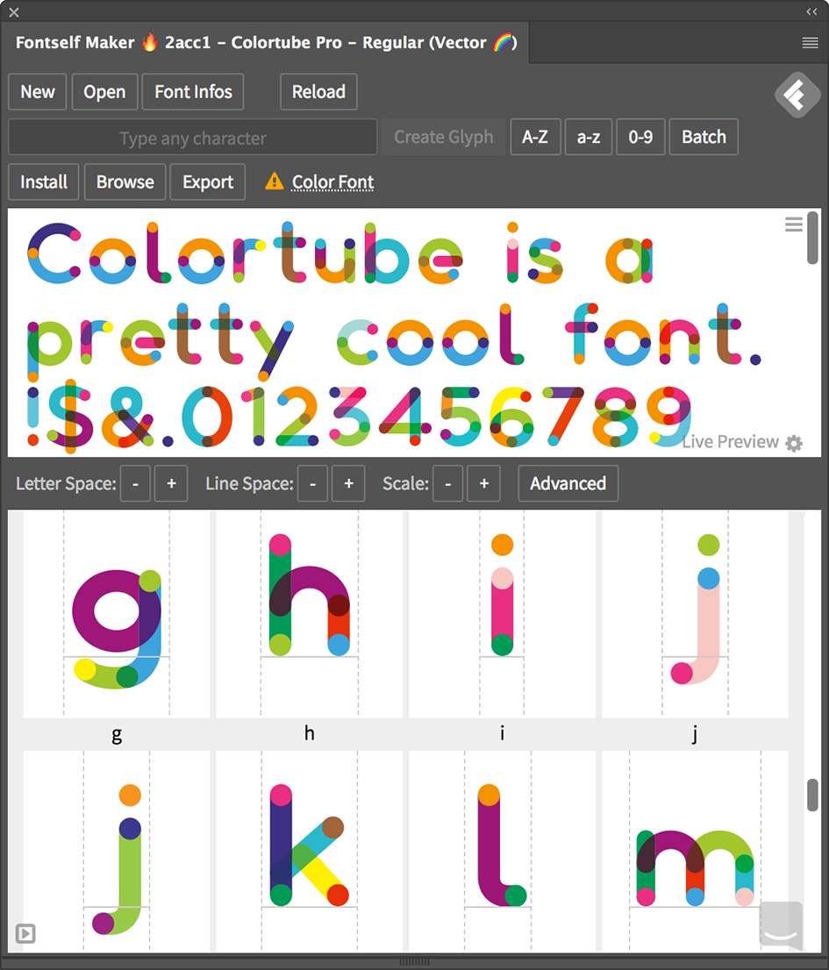Click the live preview scrollbar thumb

pyautogui.click(x=812, y=239)
